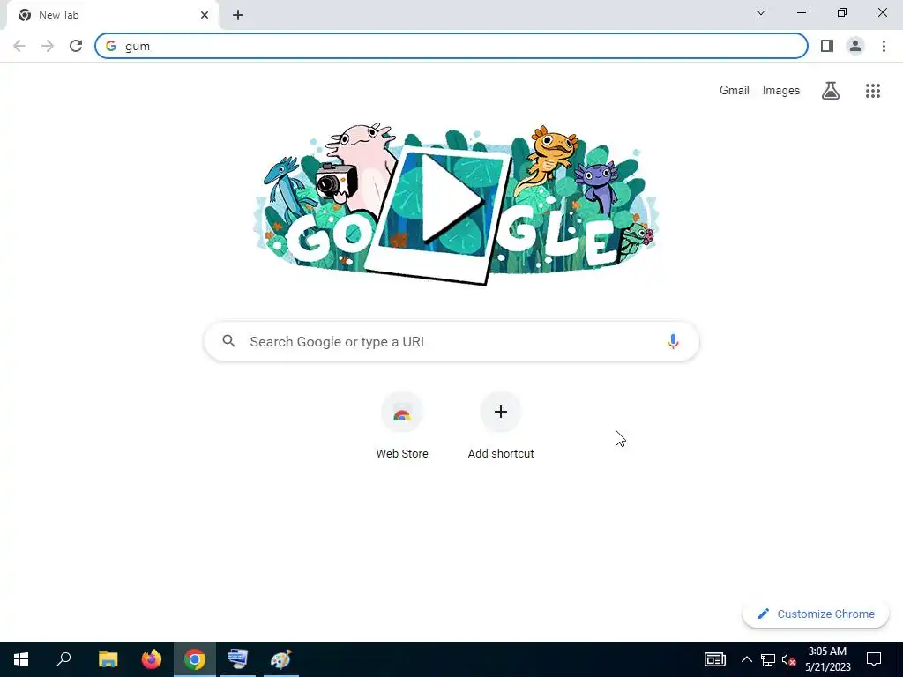Open the Web Store shortcut
This screenshot has height=677, width=903.
click(402, 426)
